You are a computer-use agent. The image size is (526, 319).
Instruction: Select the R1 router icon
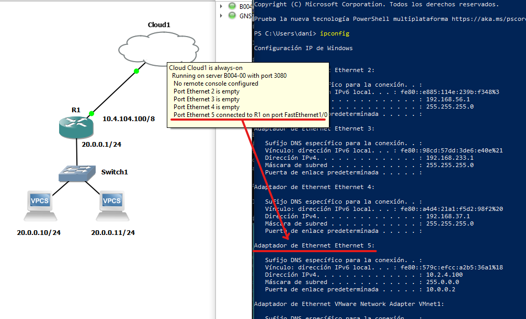76,127
